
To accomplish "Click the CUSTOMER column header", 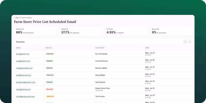I will point(100,48).
